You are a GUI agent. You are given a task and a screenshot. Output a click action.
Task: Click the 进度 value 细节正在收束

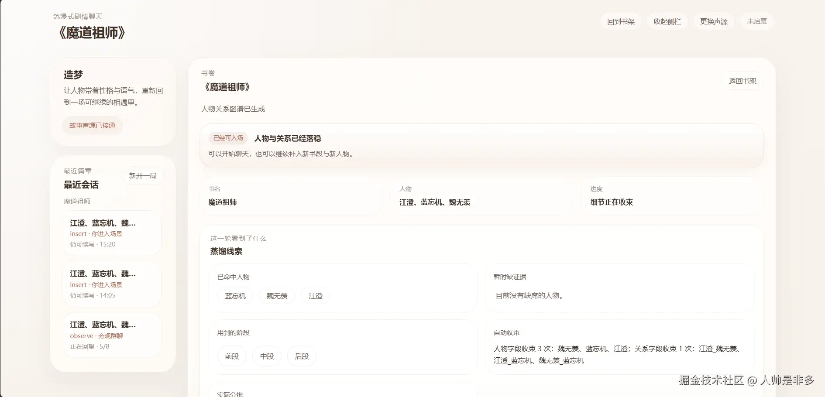pyautogui.click(x=612, y=202)
